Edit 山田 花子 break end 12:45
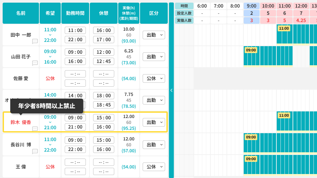 (x=103, y=61)
